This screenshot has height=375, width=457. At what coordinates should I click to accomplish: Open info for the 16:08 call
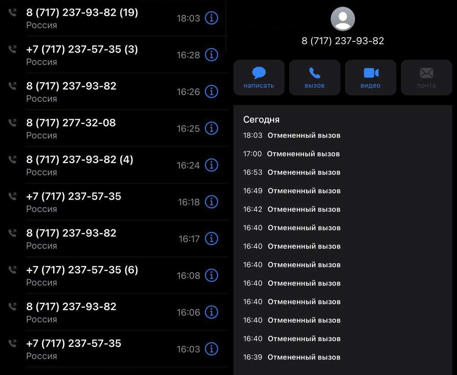[211, 275]
